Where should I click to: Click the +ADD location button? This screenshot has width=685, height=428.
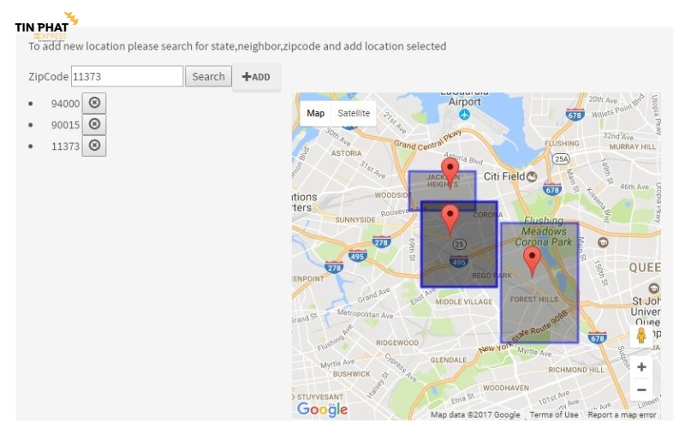pos(256,77)
